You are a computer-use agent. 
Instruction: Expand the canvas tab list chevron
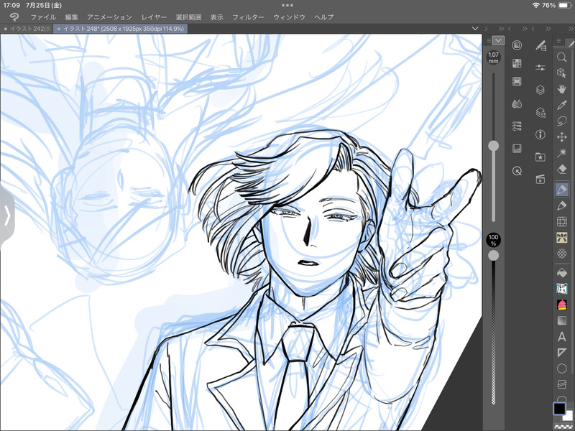475,29
